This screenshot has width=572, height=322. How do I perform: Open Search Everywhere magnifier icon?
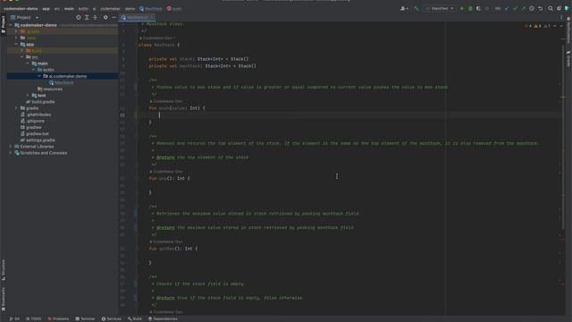(x=551, y=8)
